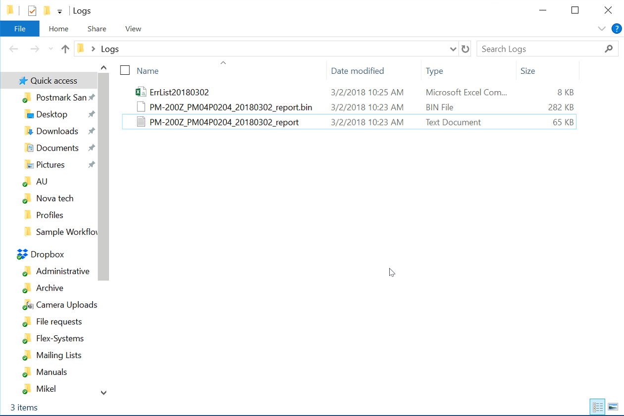Click the New Folder icon in quick access toolbar
624x416 pixels.
click(47, 10)
